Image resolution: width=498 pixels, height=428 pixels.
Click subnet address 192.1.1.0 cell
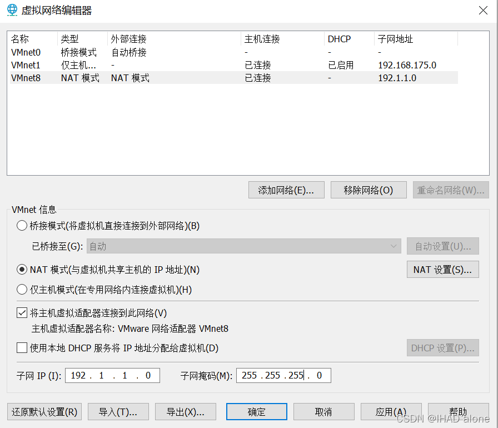coord(397,78)
